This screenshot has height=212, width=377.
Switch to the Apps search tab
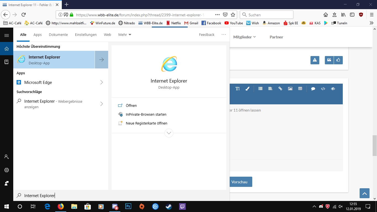(38, 35)
